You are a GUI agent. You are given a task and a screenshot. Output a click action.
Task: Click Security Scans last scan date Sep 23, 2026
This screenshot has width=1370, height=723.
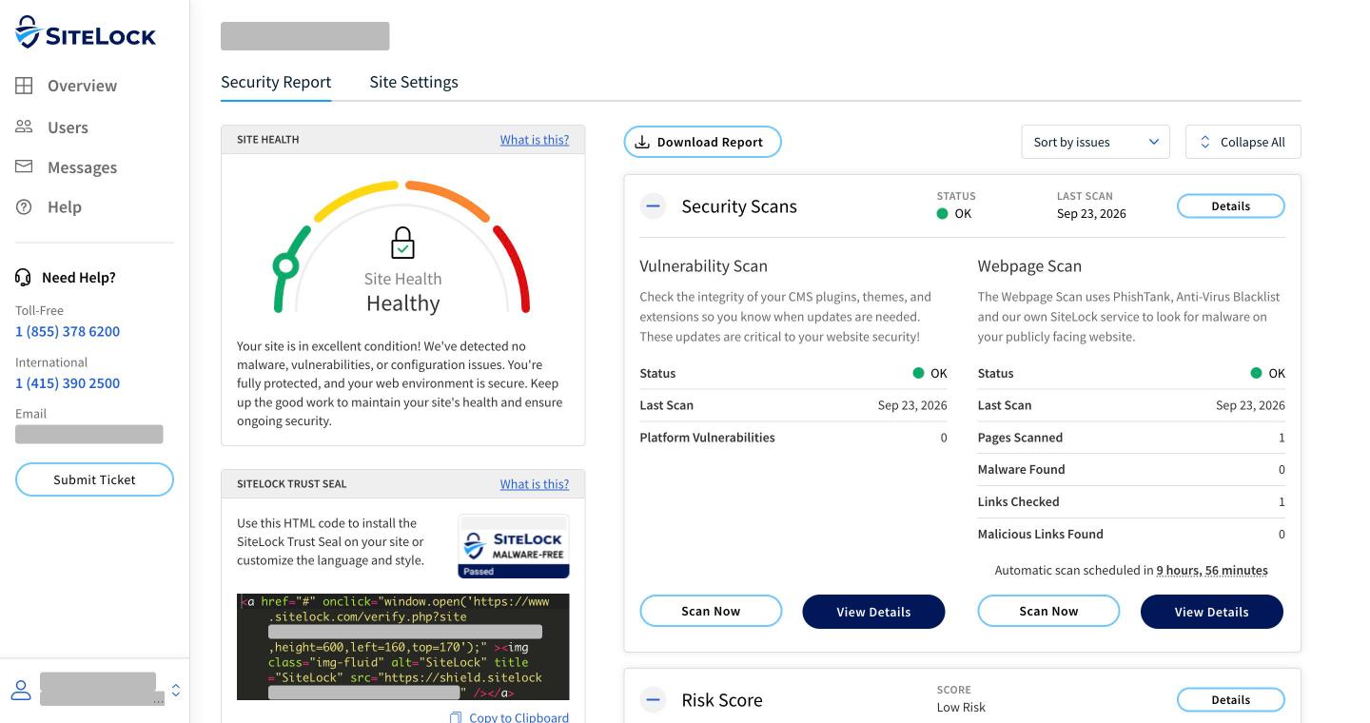click(x=1091, y=214)
